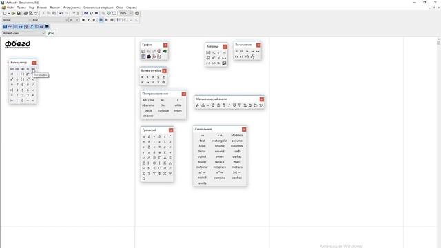Click Modifiers in the Symbolic palette

237,135
